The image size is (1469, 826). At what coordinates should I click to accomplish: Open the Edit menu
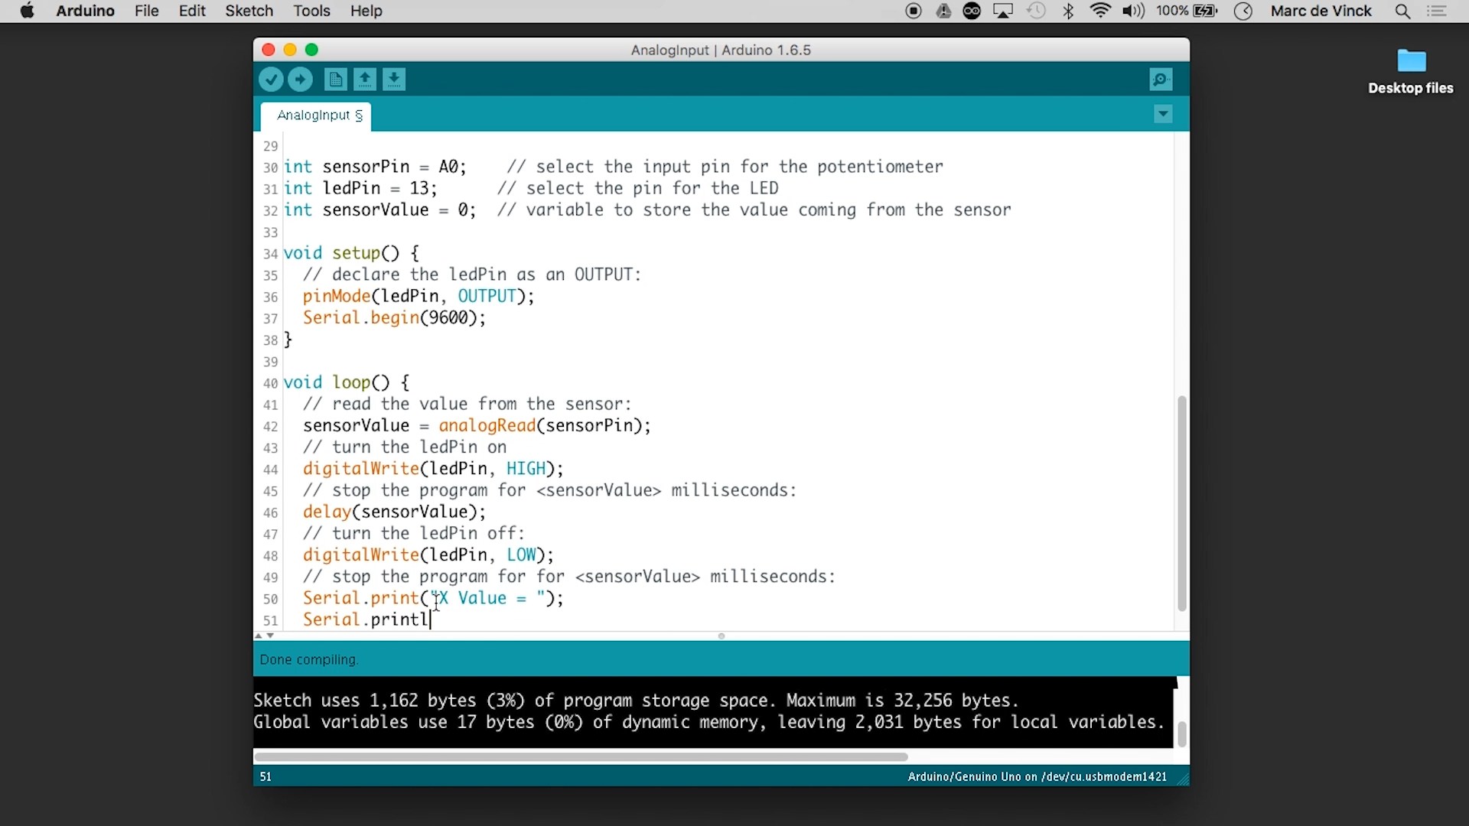[x=192, y=11]
